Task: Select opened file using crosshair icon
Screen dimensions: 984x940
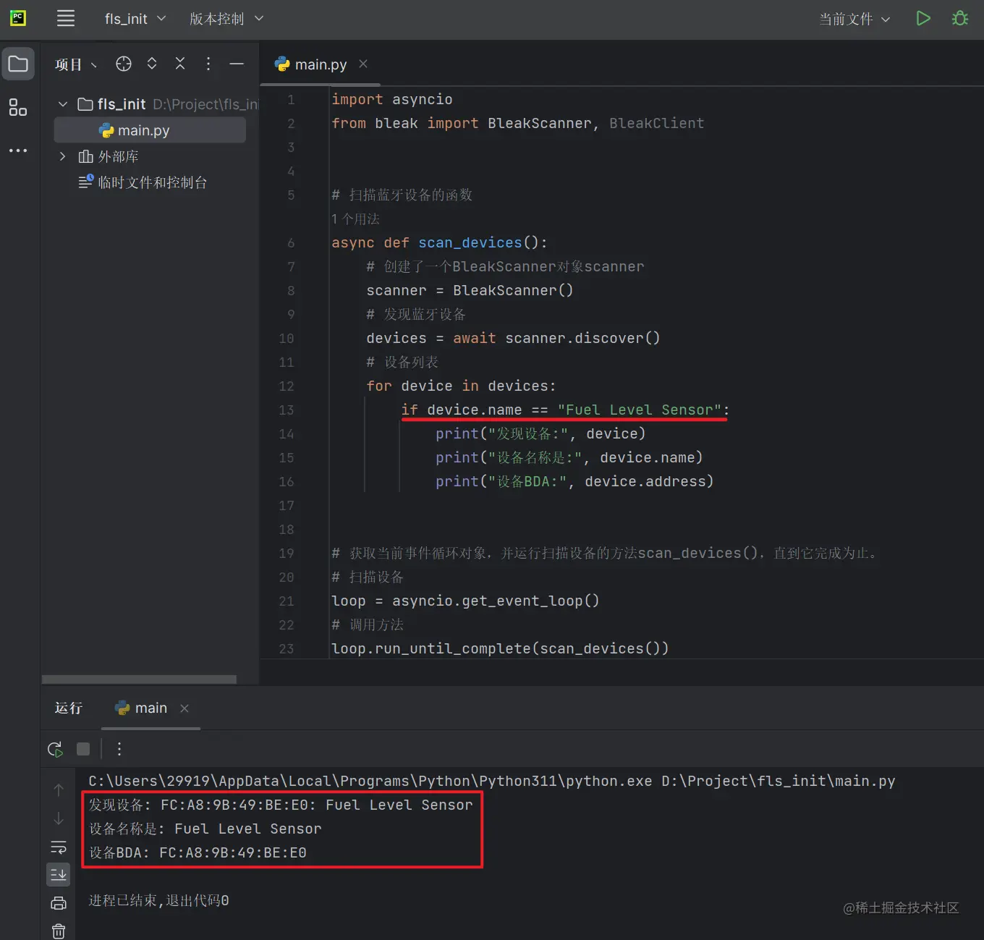Action: point(124,64)
